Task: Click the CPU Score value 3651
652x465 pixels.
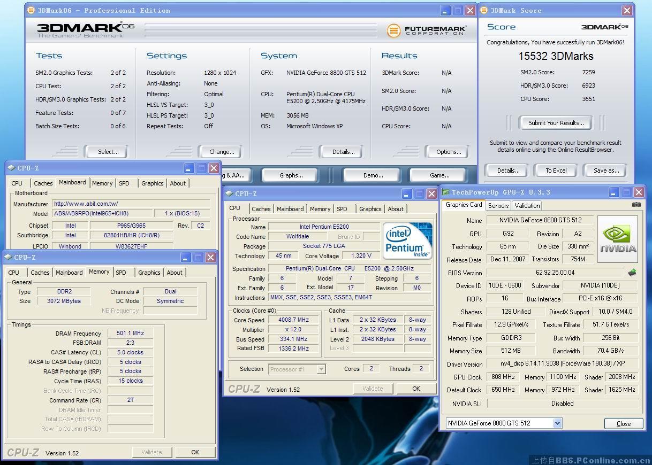Action: [x=588, y=99]
